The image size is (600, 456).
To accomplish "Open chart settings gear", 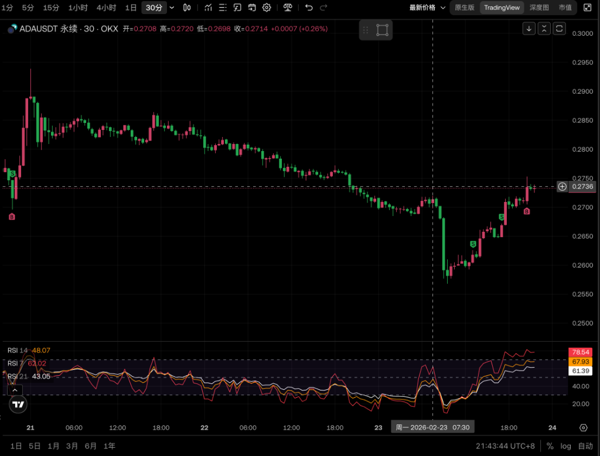I will coord(266,8).
